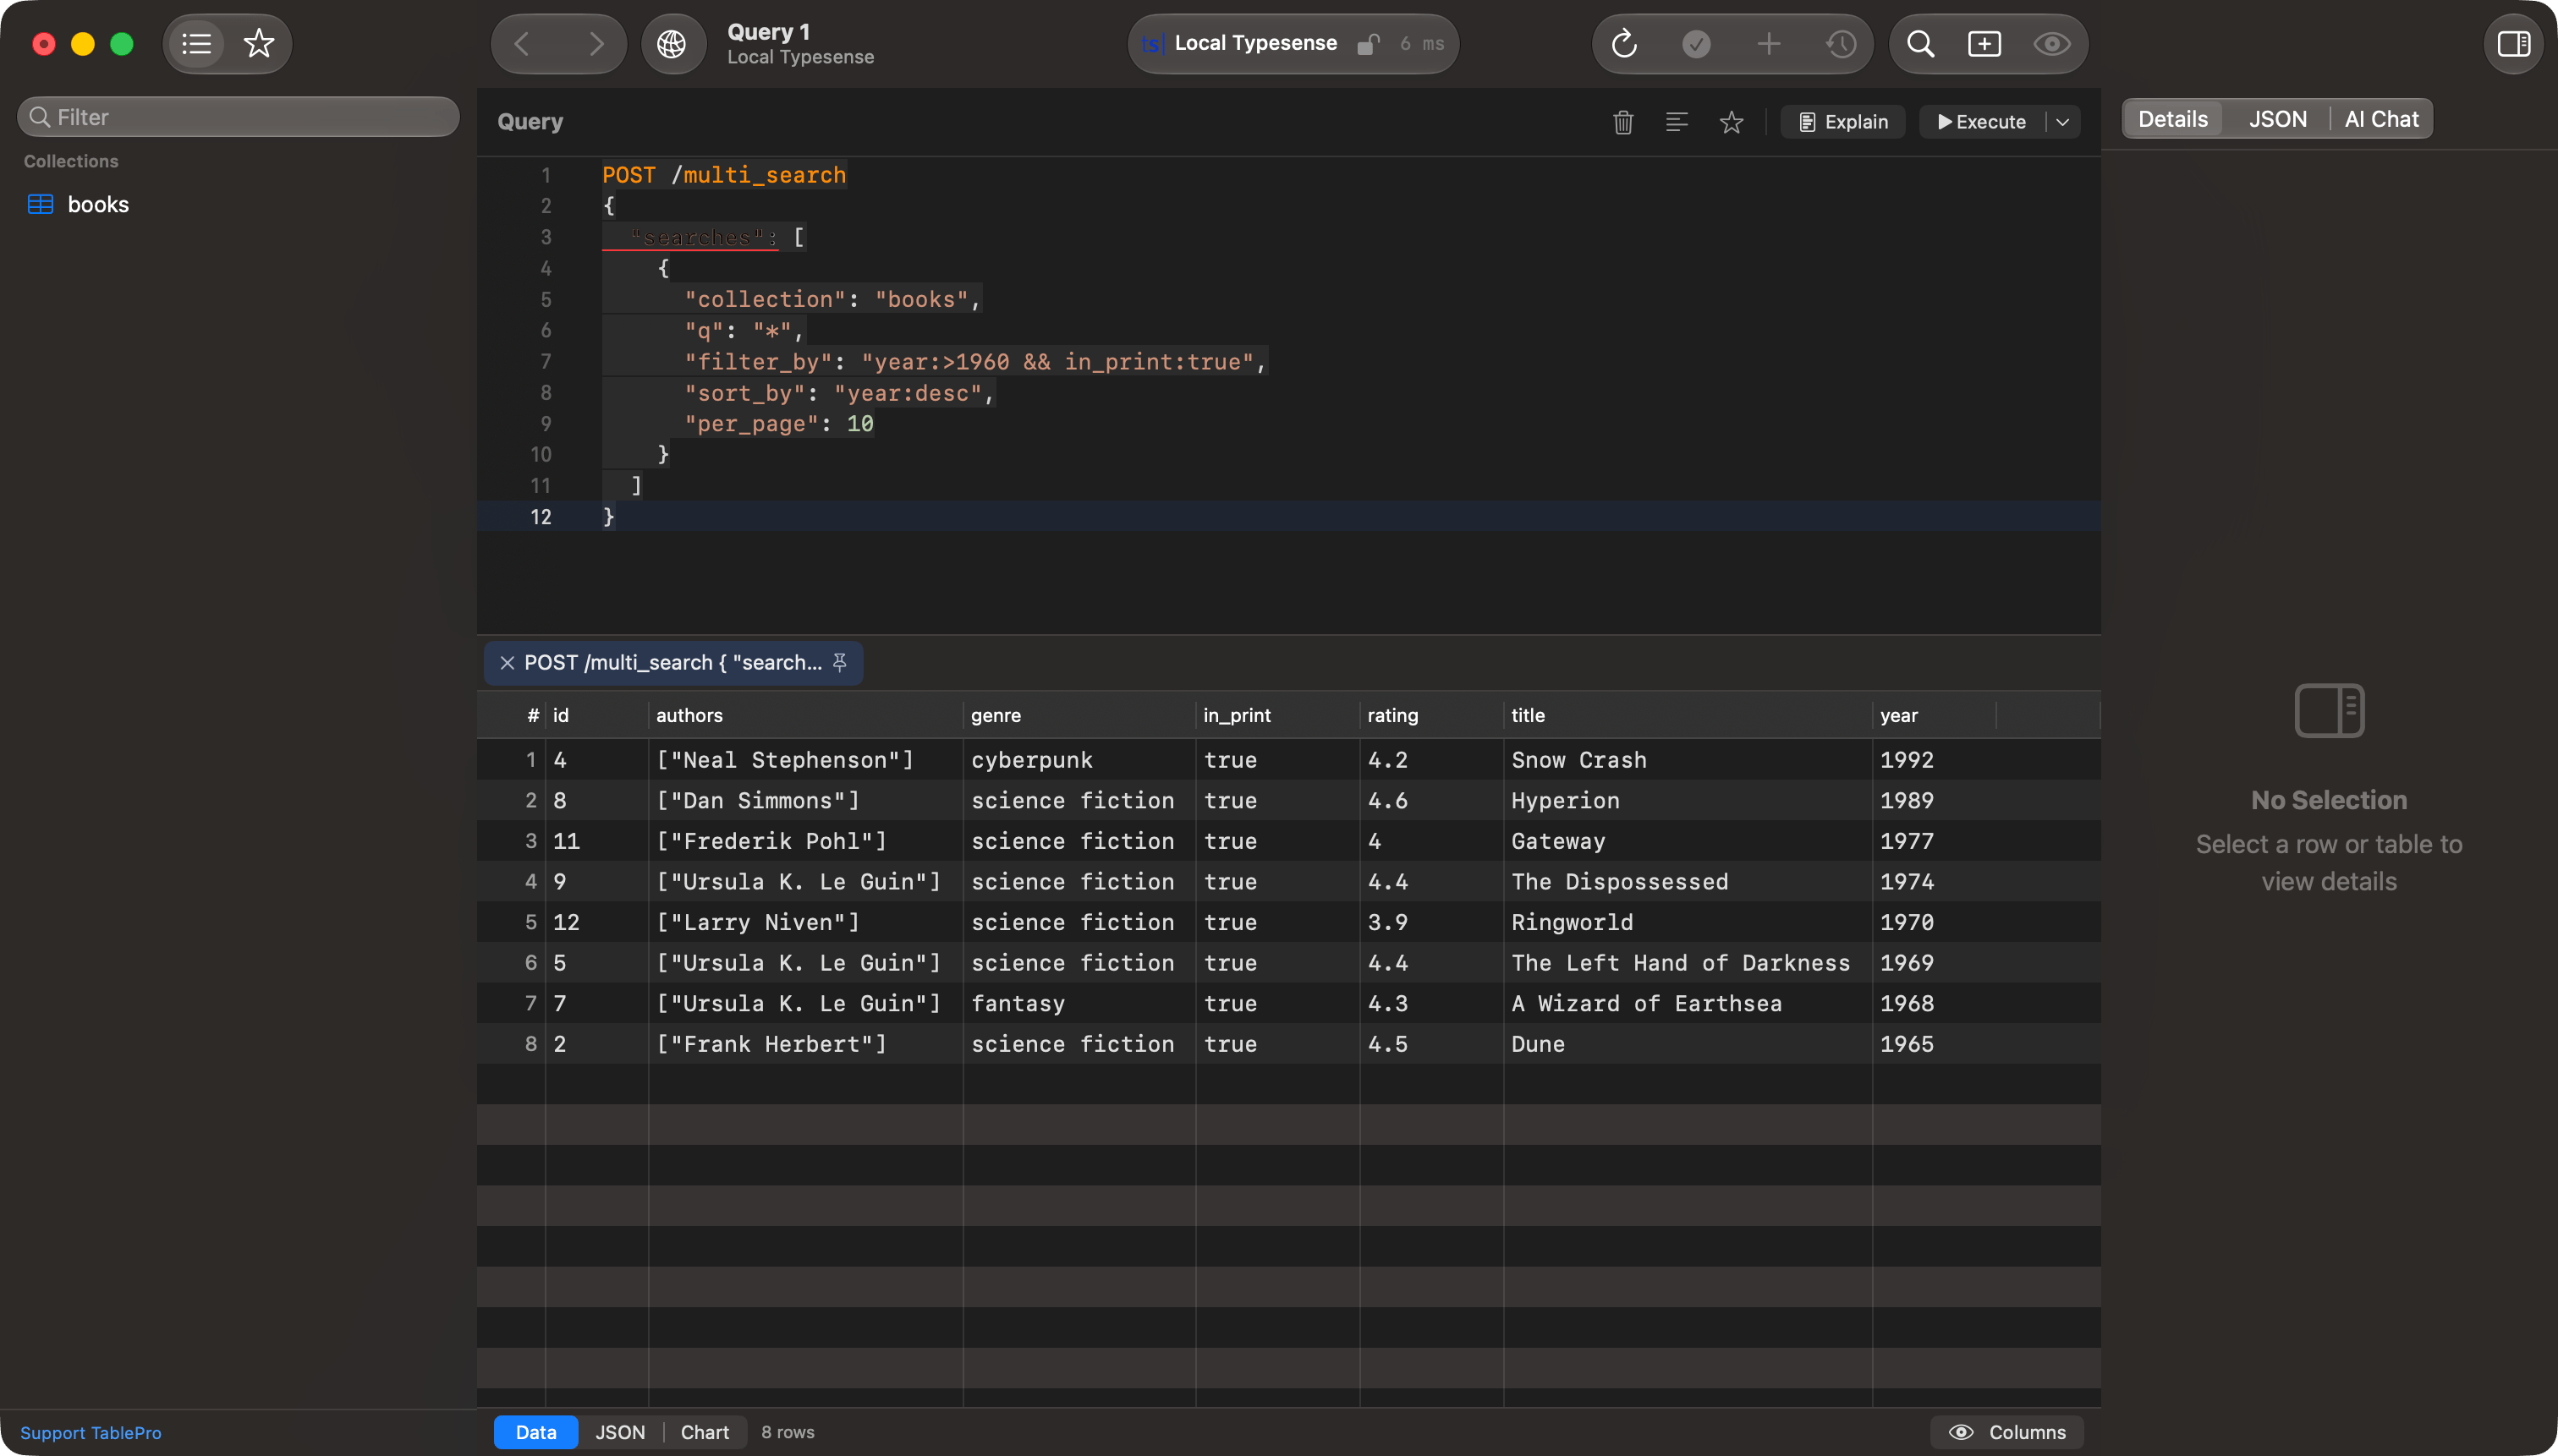Click the Query 1 tab title
This screenshot has height=1456, width=2558.
(768, 32)
